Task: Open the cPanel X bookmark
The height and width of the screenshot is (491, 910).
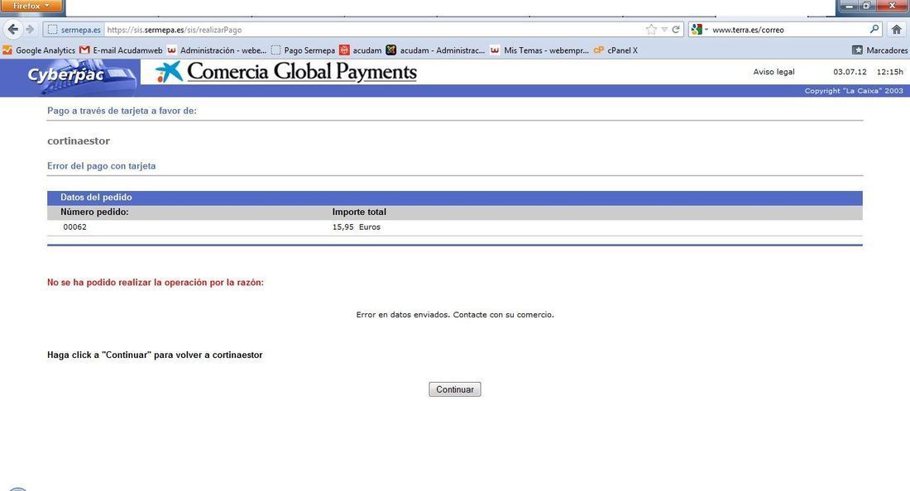Action: coord(615,50)
